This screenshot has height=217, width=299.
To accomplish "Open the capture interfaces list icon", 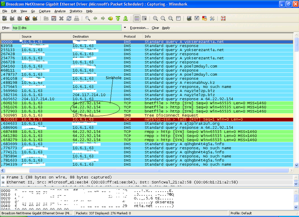I will [x=4, y=18].
